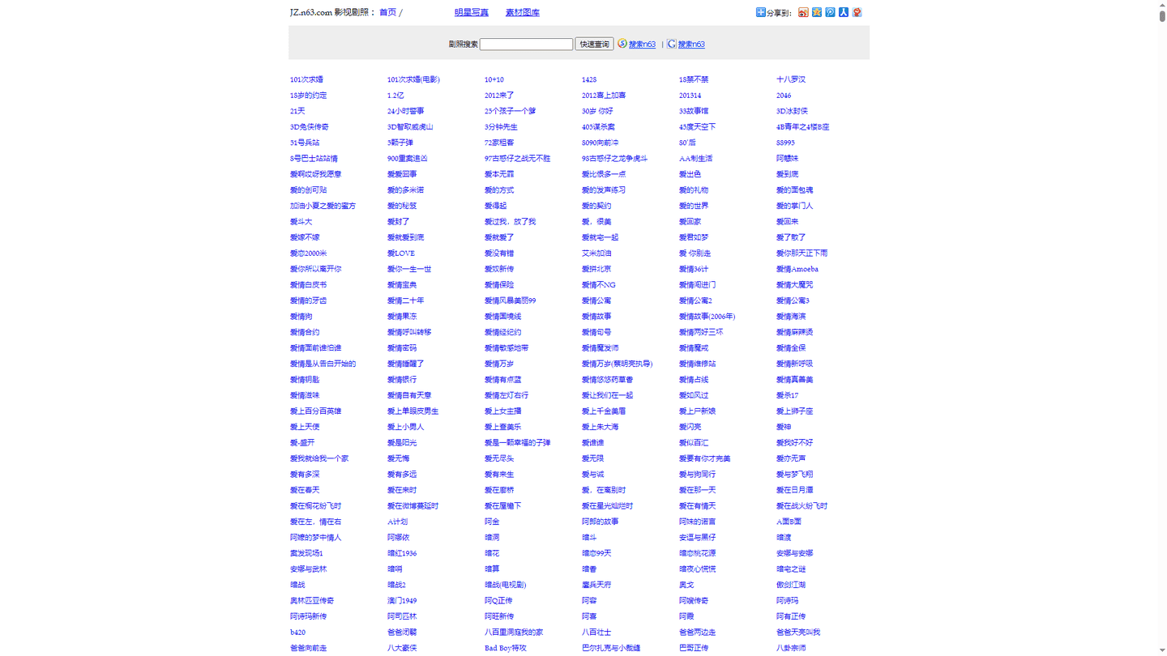Open 爱是一颗幸福的子弹 link
The image size is (1167, 656).
click(517, 443)
